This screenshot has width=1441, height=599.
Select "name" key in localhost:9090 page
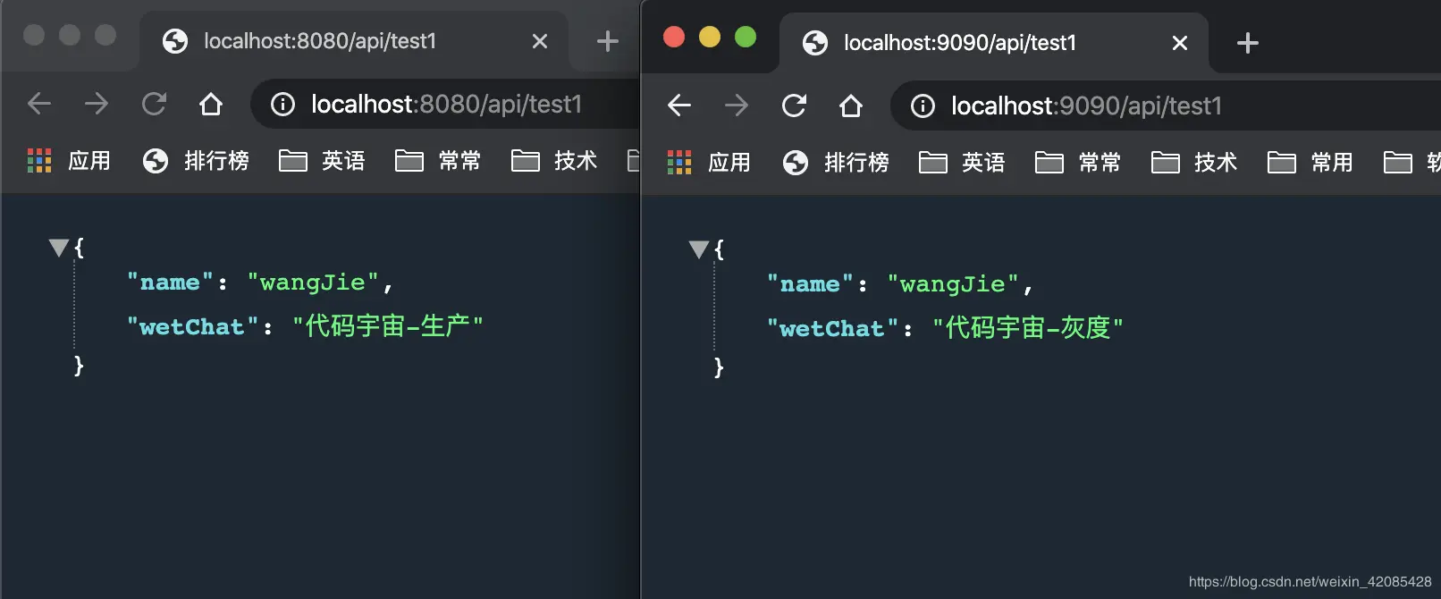811,284
